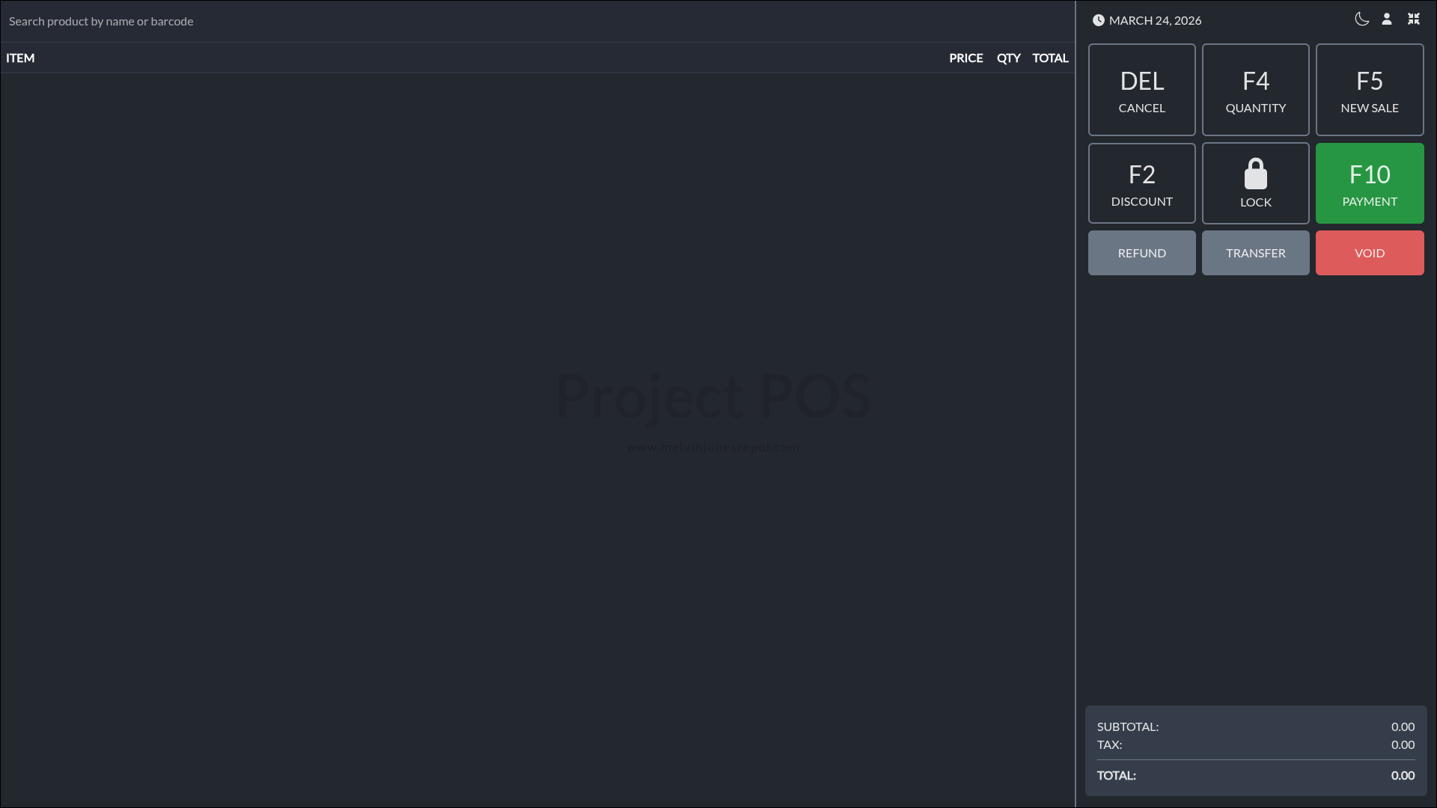
Task: Apply a discount with F2 button
Action: pyautogui.click(x=1141, y=183)
